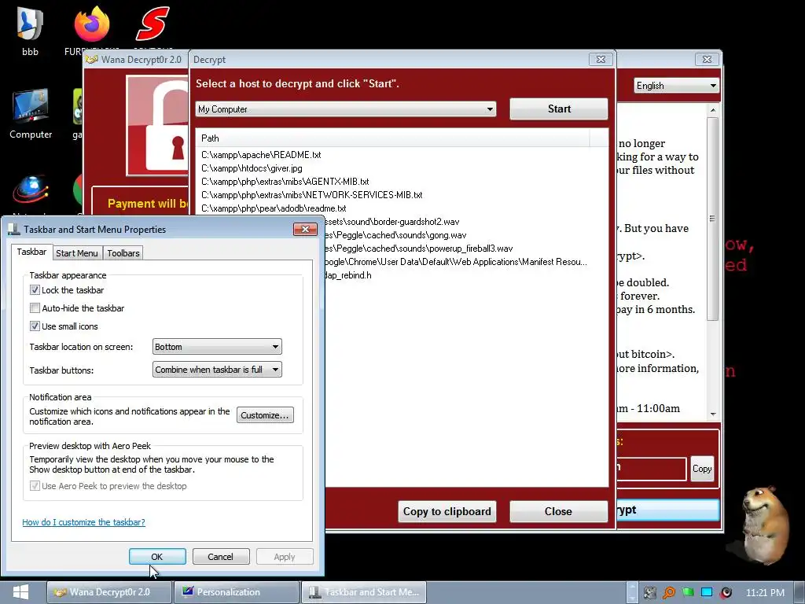The width and height of the screenshot is (805, 604).
Task: Click the ransom note scrollbar thumb
Action: (712, 219)
